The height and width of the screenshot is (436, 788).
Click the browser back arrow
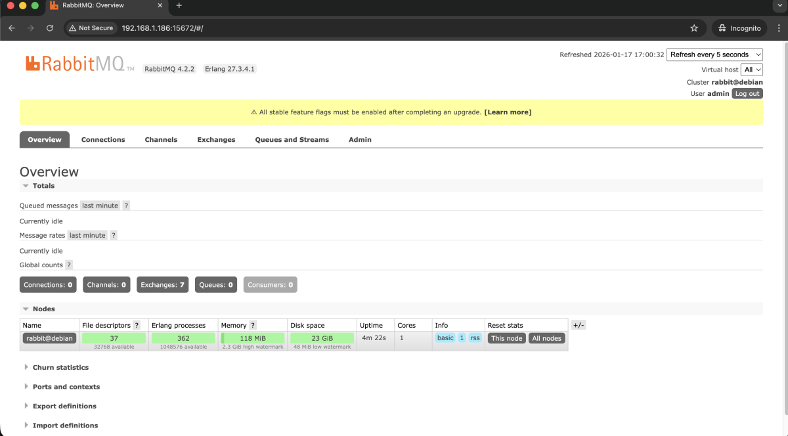tap(12, 28)
